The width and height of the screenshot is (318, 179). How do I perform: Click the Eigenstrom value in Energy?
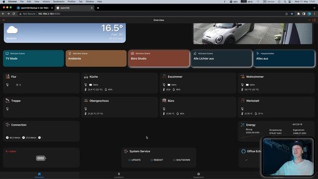[299, 133]
